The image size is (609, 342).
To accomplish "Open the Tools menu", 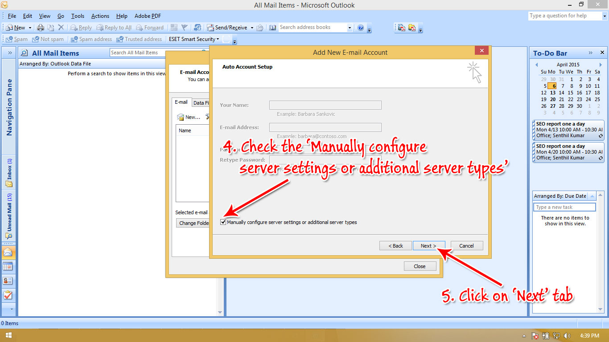I will coord(78,16).
